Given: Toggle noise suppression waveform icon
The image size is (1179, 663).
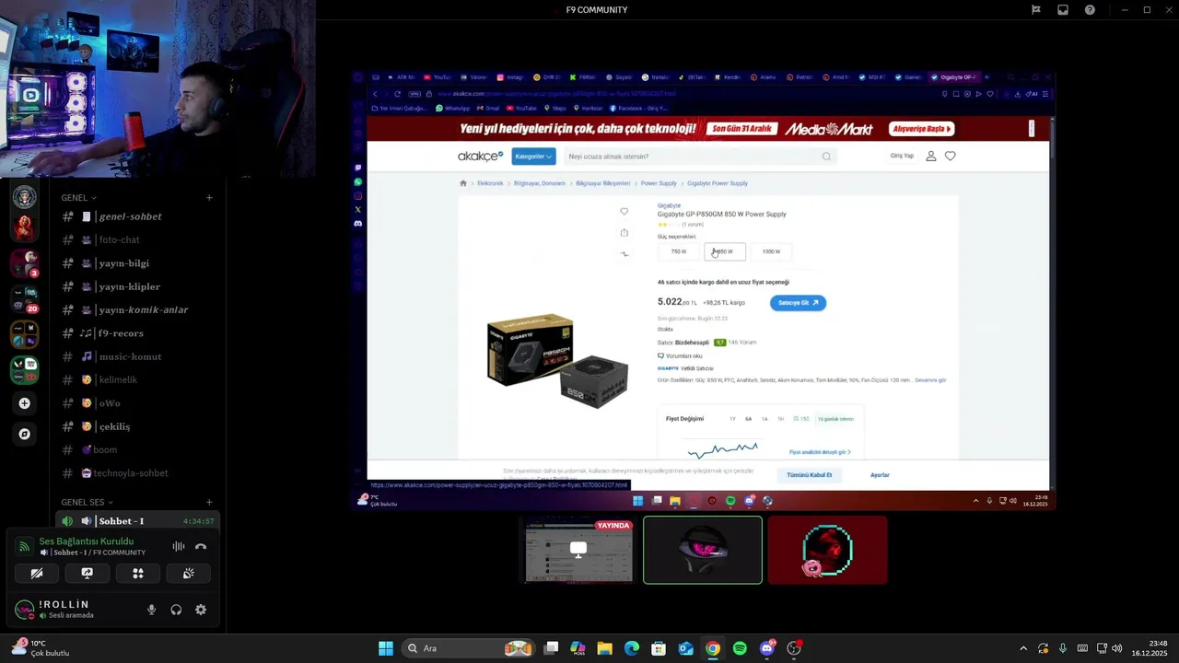Looking at the screenshot, I should pyautogui.click(x=179, y=546).
